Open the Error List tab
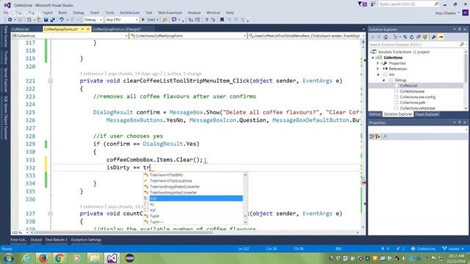Viewport: 470px width, 264px height. click(x=18, y=240)
